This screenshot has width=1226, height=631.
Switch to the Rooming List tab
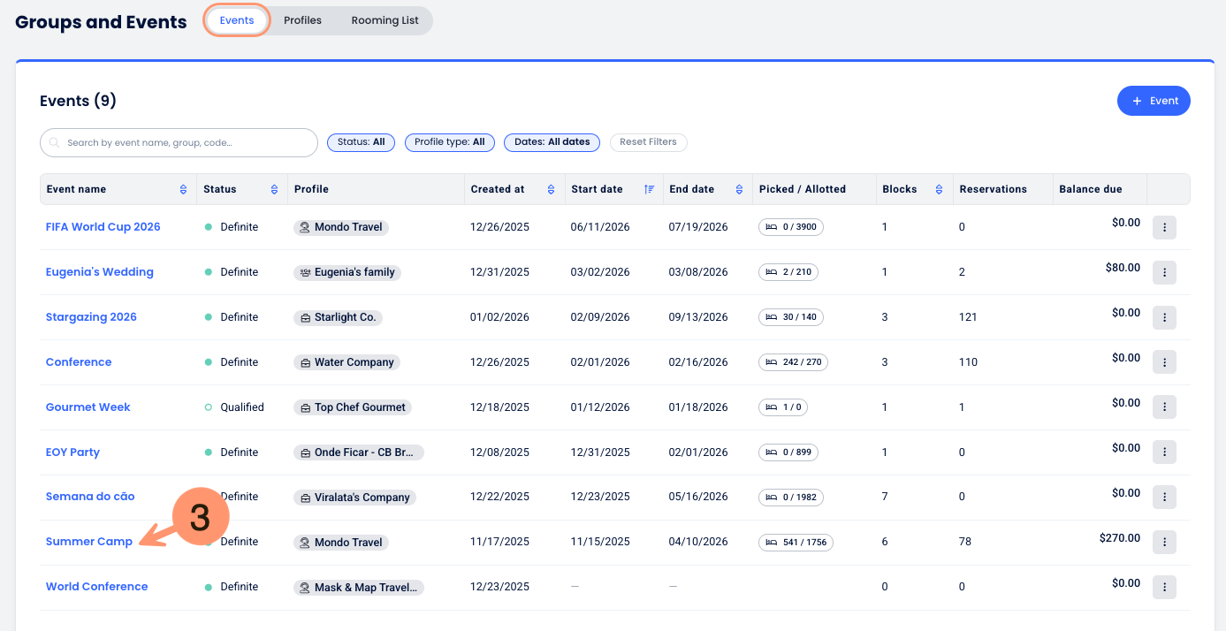pos(385,20)
